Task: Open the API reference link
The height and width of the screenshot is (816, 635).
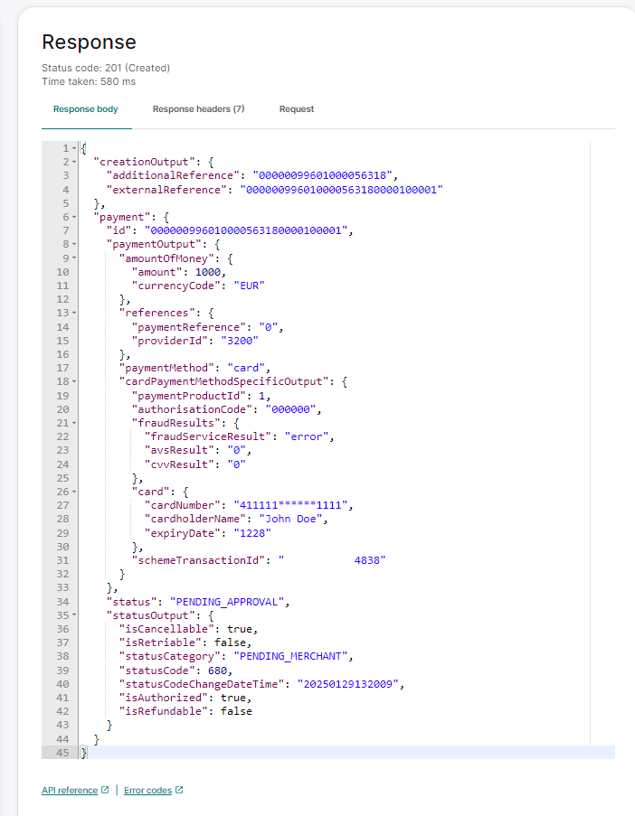Action: coord(70,790)
